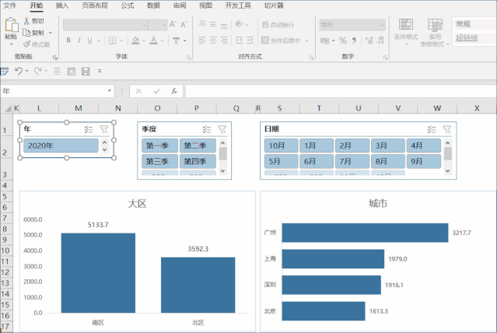Align text to bottom
Image resolution: width=497 pixels, height=333 pixels.
coord(224,24)
